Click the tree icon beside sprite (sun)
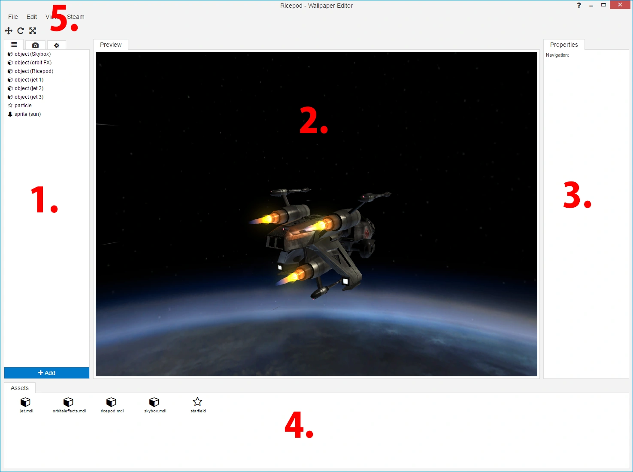 click(10, 114)
